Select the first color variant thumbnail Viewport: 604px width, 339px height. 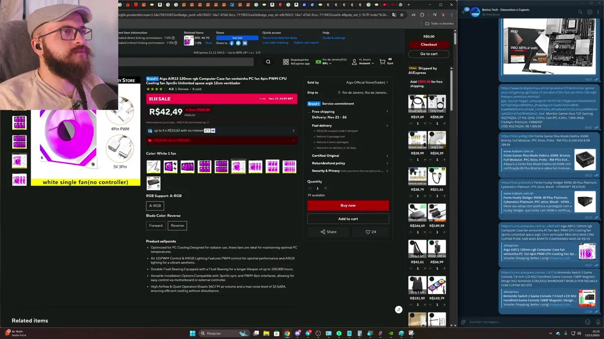pos(153,166)
